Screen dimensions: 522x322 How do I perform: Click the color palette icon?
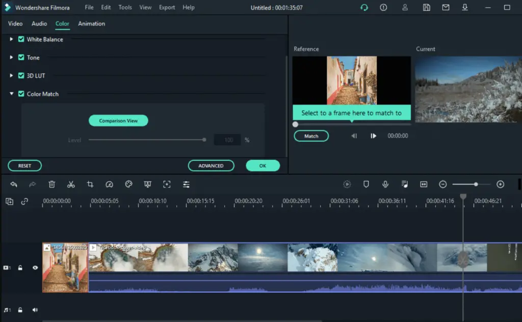128,184
